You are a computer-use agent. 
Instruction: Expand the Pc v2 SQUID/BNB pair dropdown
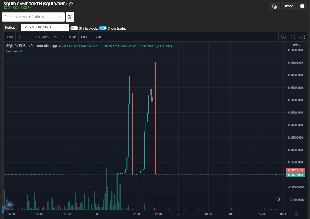coord(65,27)
